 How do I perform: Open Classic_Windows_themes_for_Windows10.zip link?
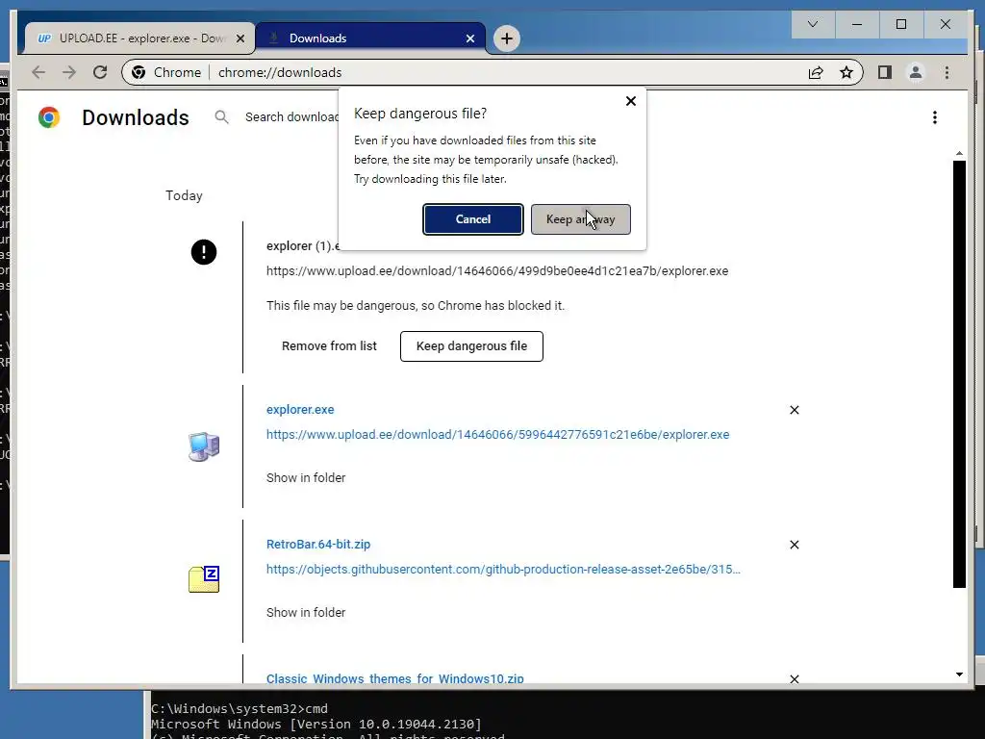pos(395,678)
